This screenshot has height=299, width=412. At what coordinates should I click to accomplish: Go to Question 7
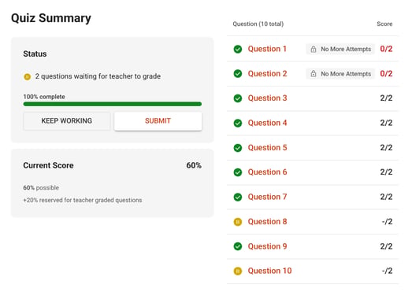267,197
